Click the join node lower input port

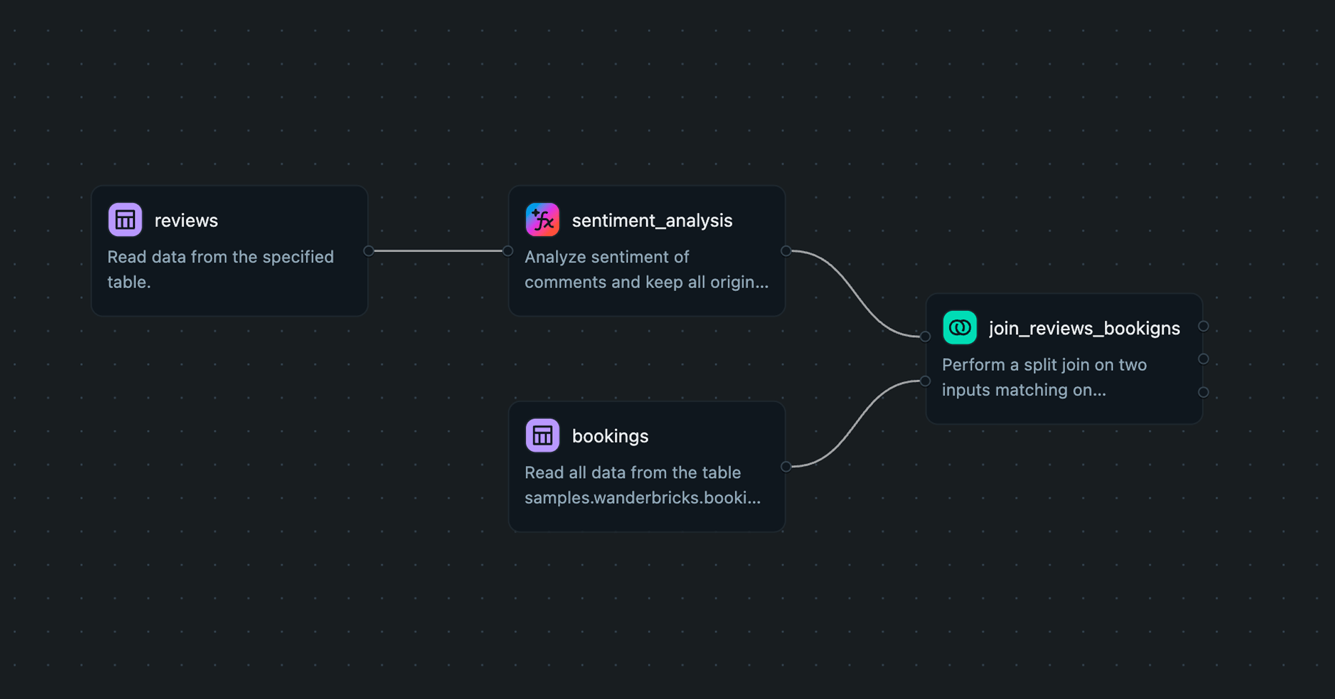(925, 381)
